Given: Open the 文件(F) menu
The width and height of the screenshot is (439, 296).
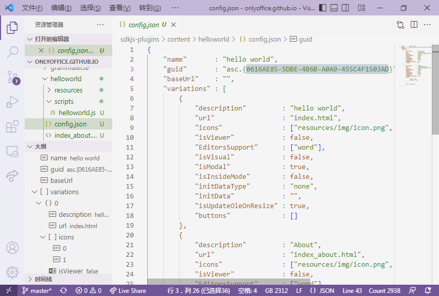Looking at the screenshot, I should click(x=32, y=8).
